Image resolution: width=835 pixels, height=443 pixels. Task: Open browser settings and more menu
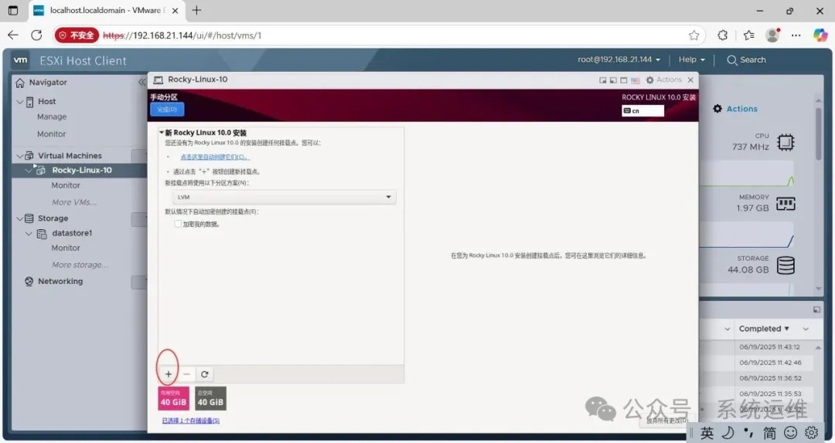click(x=796, y=35)
